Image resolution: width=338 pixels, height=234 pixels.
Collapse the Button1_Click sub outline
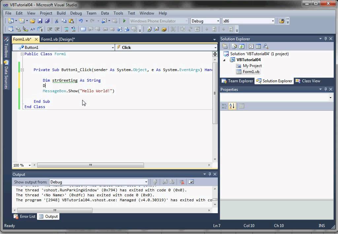[22, 70]
